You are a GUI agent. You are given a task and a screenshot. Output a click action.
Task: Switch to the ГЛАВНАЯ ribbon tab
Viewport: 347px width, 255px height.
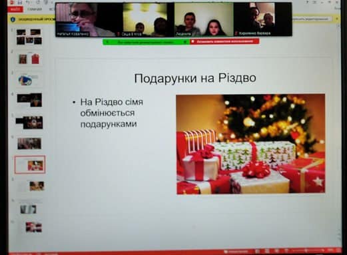click(x=35, y=9)
